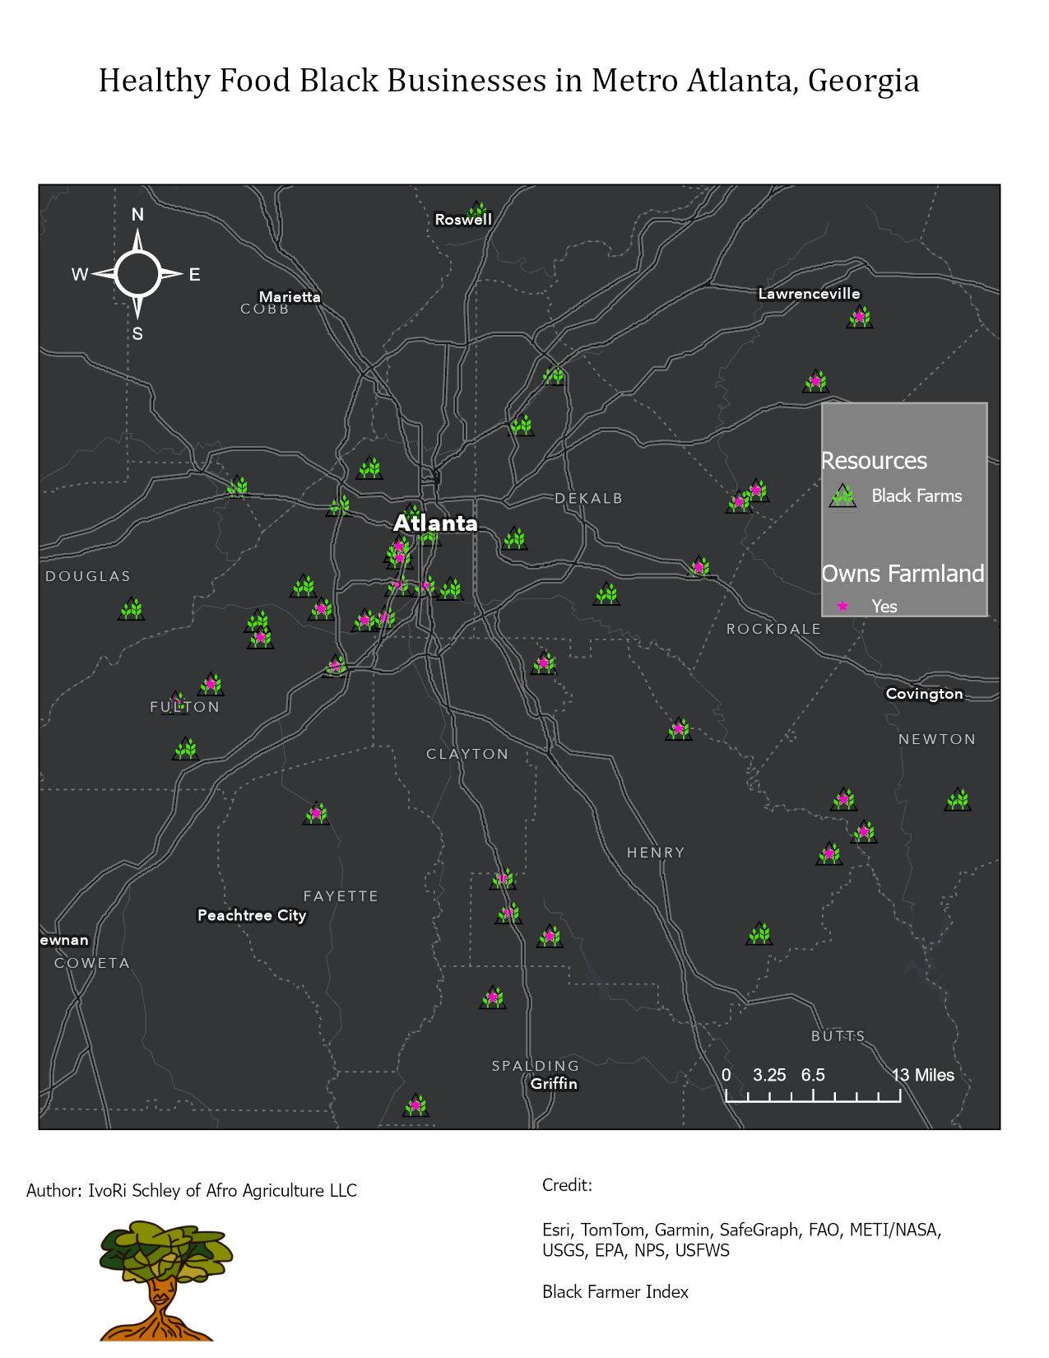Select the farm marker northwest of the BUTTS label

[759, 933]
